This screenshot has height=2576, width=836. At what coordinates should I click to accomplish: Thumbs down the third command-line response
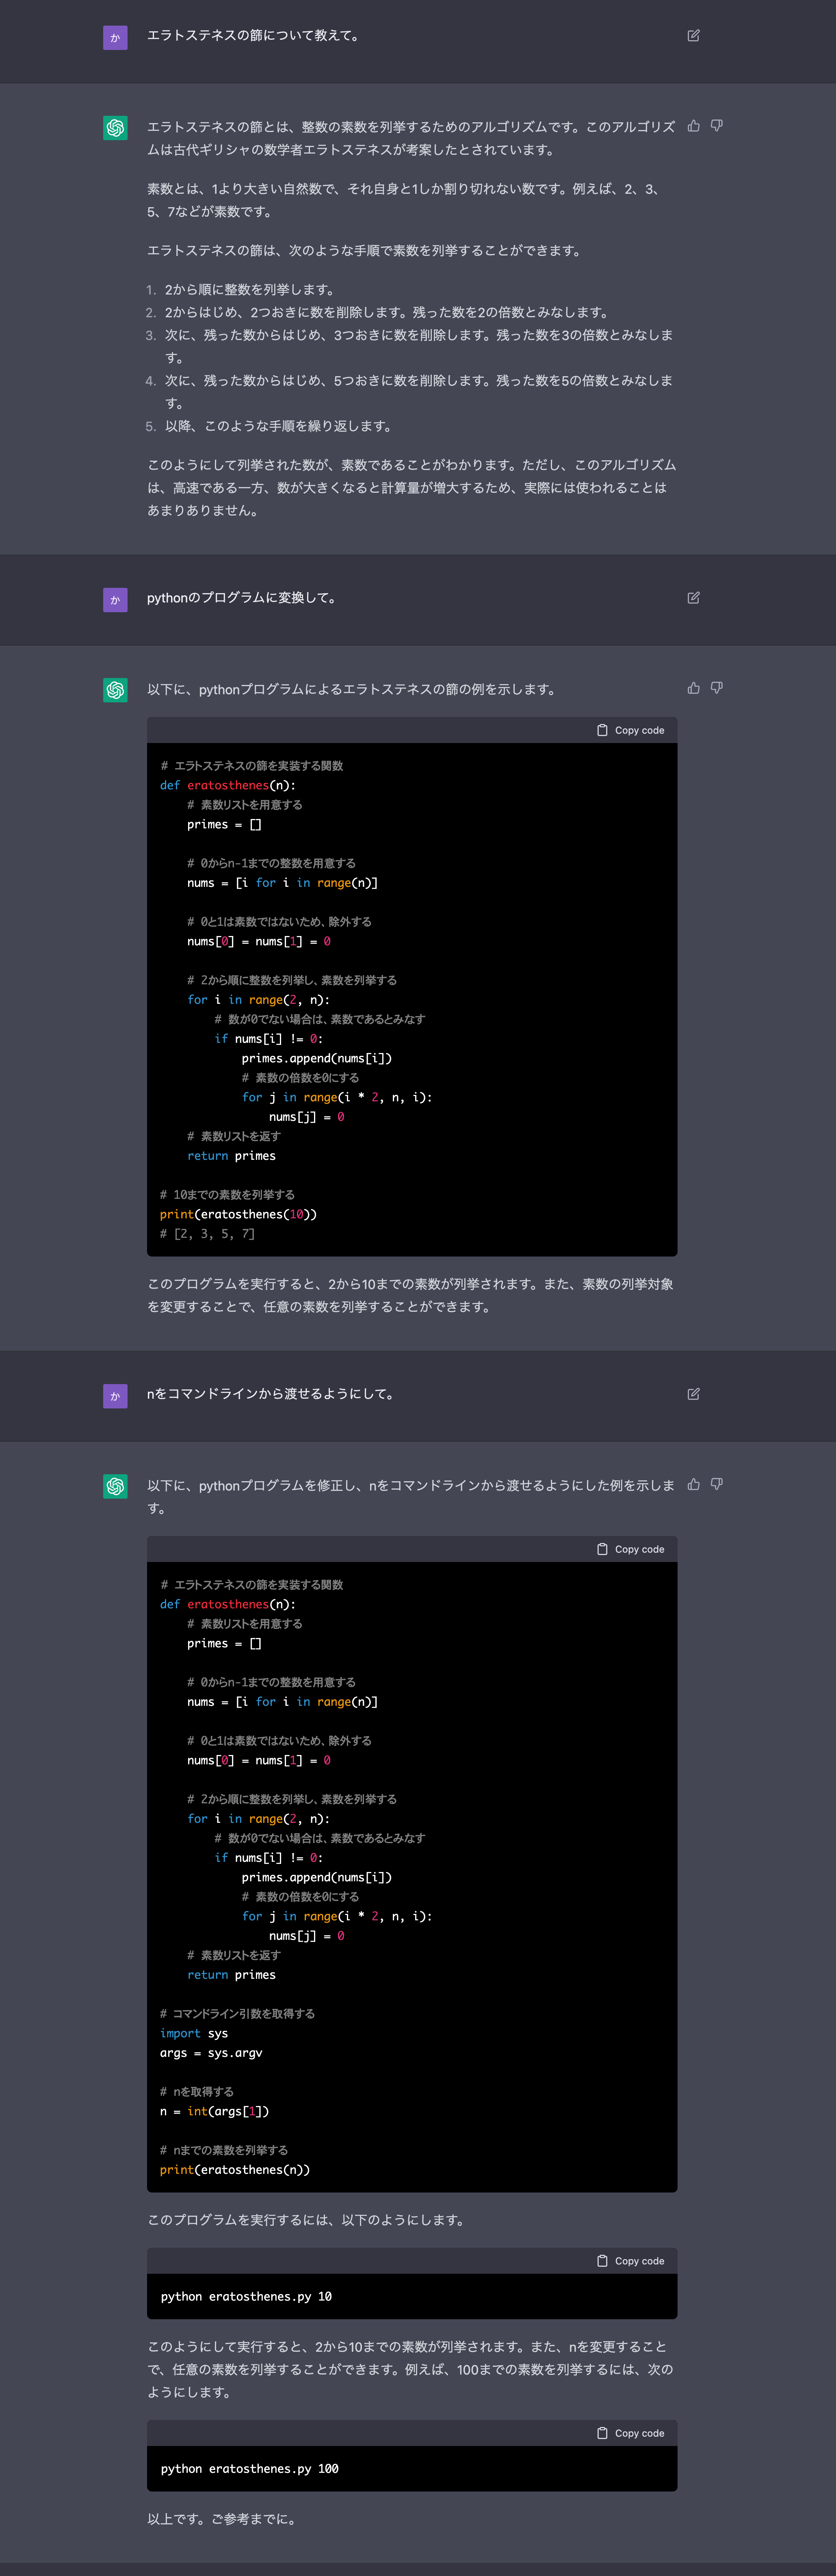[x=716, y=1484]
